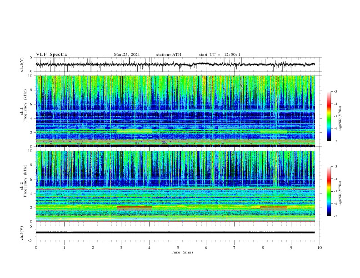Click time axis tick label "1"

[x=64, y=248]
